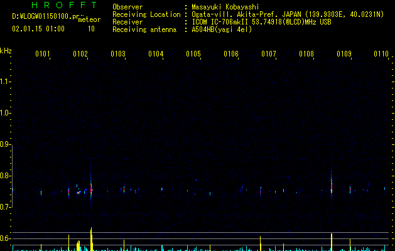Image resolution: width=395 pixels, height=251 pixels.
Task: Select the log file path D:¥LOG¥01150100
Action: 46,16
